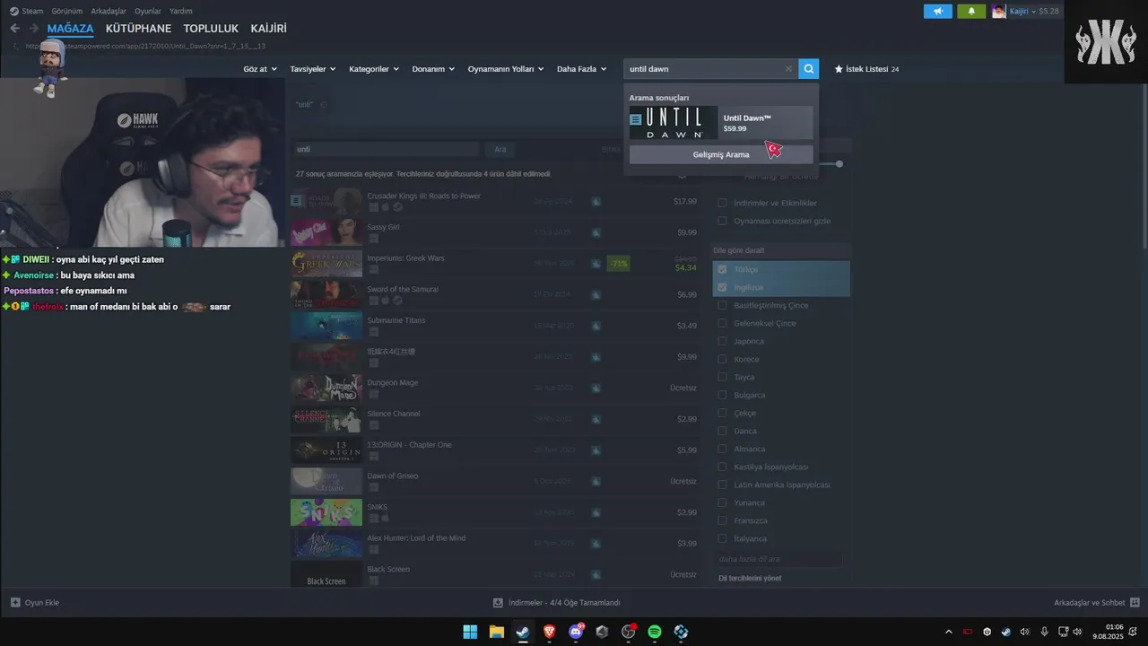
Task: Open Spotify from taskbar
Action: click(x=655, y=632)
